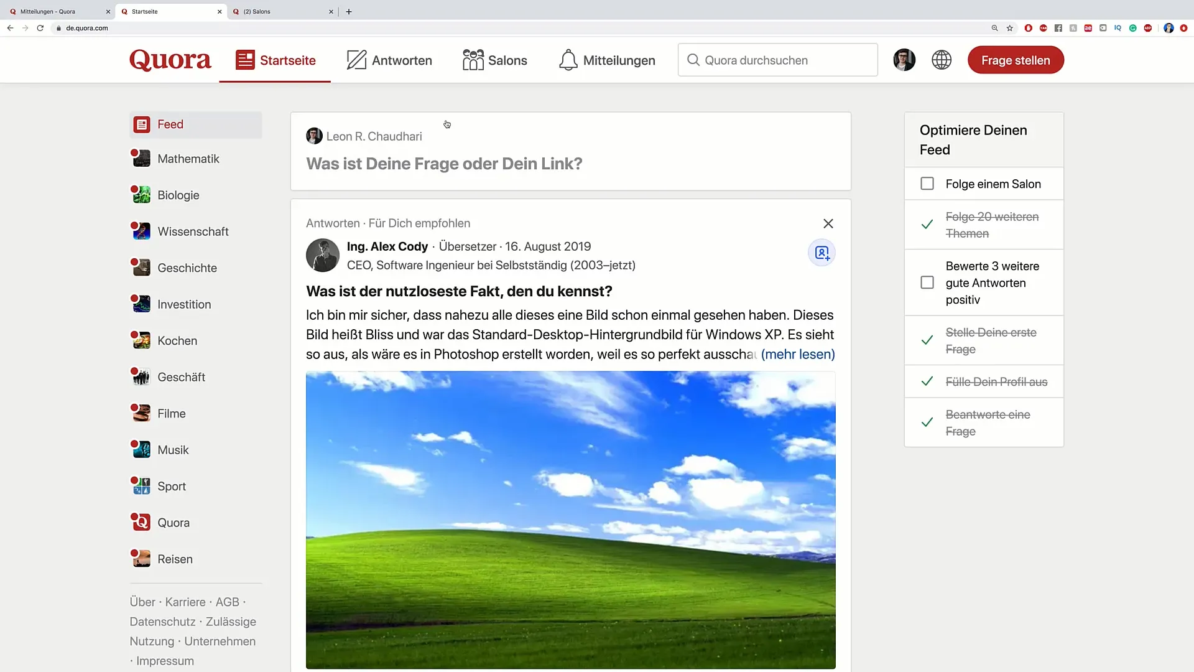Check the 'Folge einem Salon' checkbox
This screenshot has width=1194, height=672.
point(927,184)
